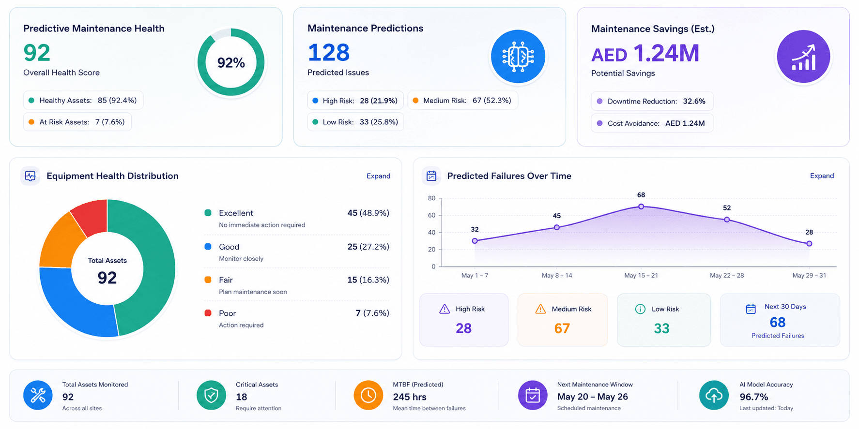Expand the Predicted Failures Over Time panel
The image size is (859, 429).
tap(822, 176)
